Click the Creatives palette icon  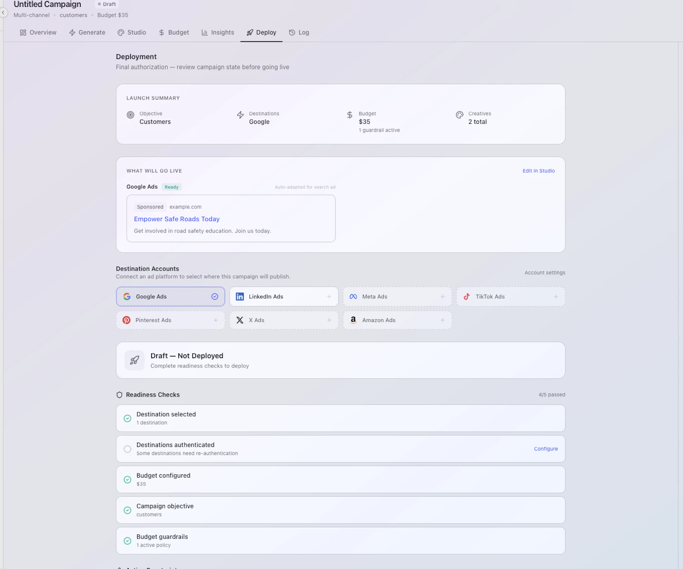click(460, 115)
